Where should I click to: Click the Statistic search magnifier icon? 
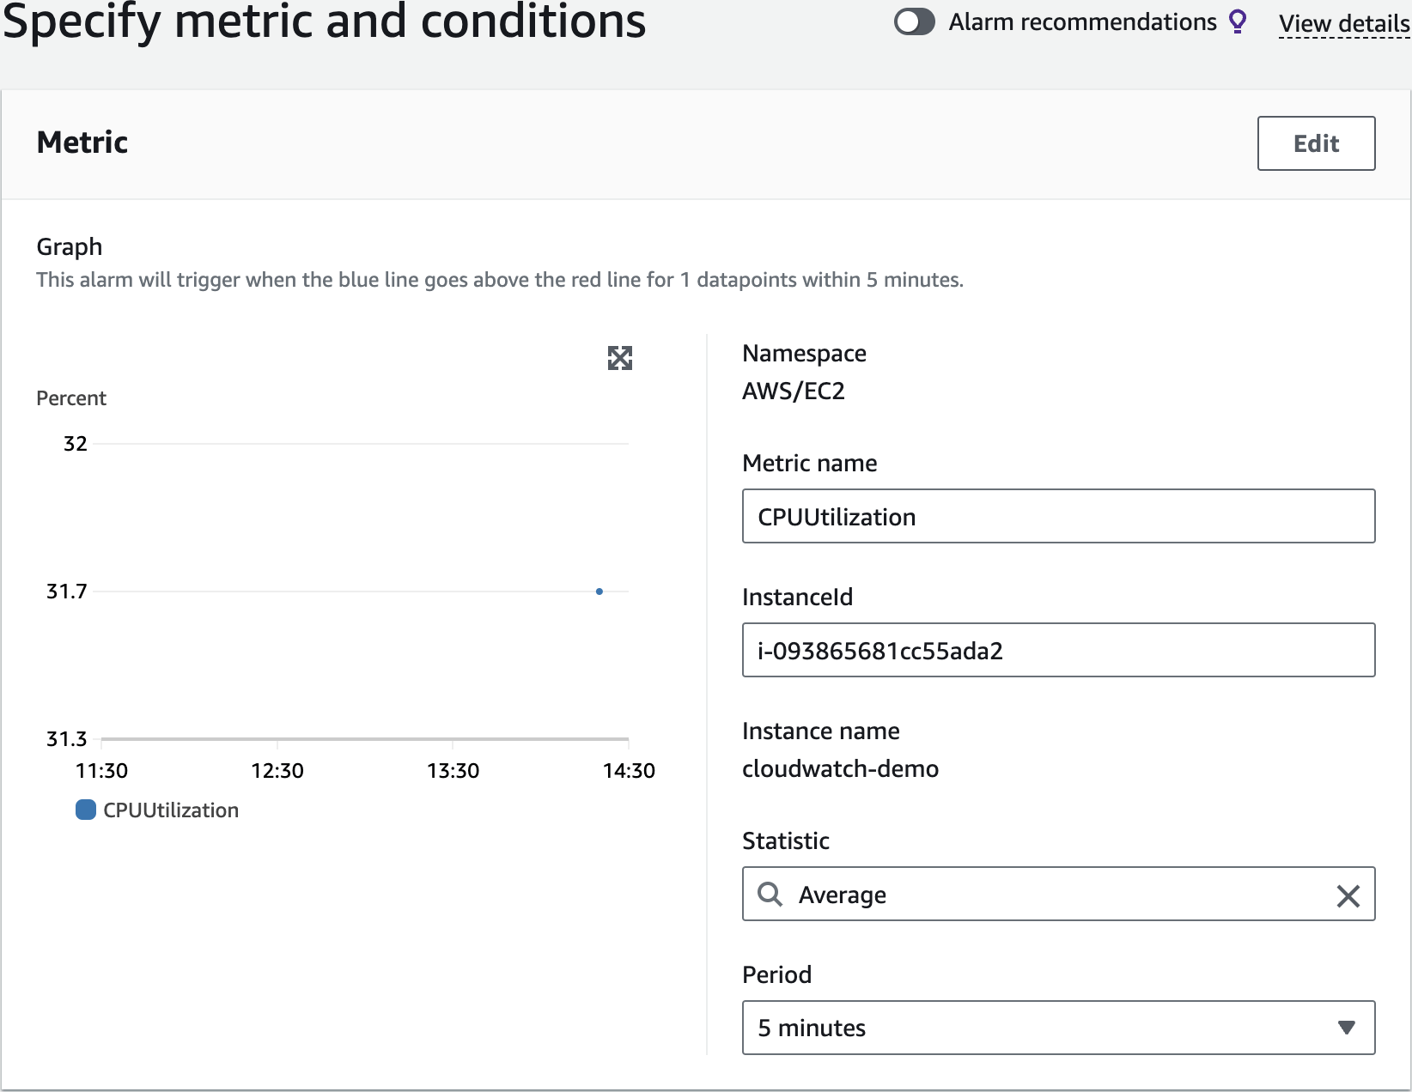pyautogui.click(x=770, y=895)
